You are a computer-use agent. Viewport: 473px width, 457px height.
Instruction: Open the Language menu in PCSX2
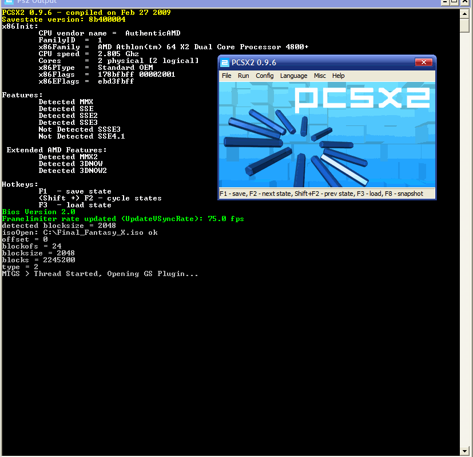point(293,76)
